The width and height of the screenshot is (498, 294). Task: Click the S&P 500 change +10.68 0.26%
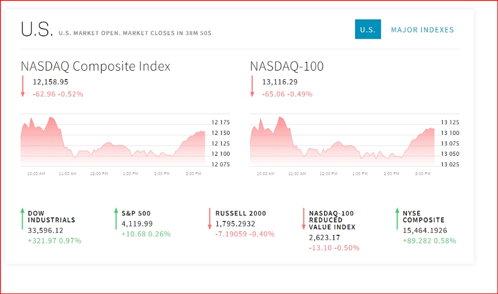tap(146, 234)
